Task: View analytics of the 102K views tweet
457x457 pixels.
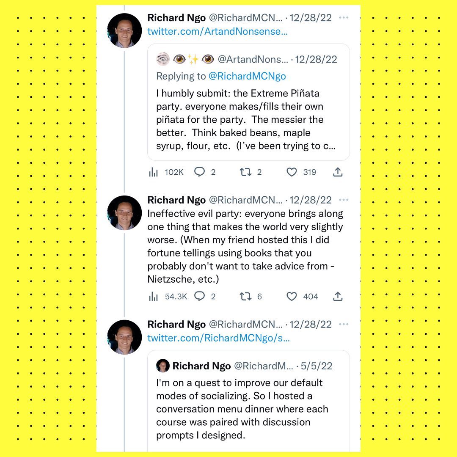Action: (153, 172)
